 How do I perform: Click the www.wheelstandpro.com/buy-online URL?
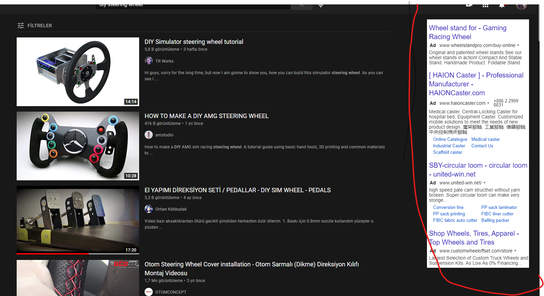click(x=477, y=45)
